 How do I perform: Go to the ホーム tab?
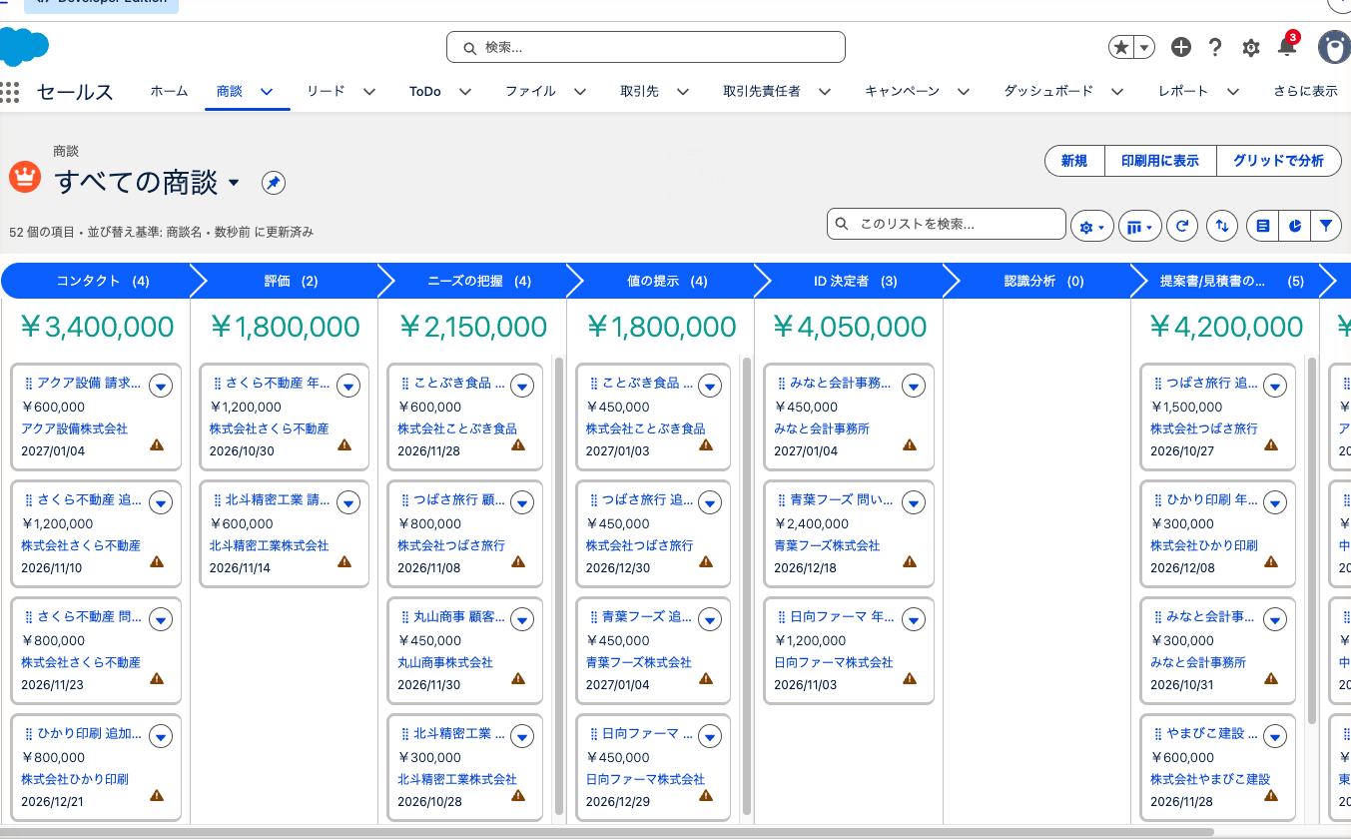point(169,91)
